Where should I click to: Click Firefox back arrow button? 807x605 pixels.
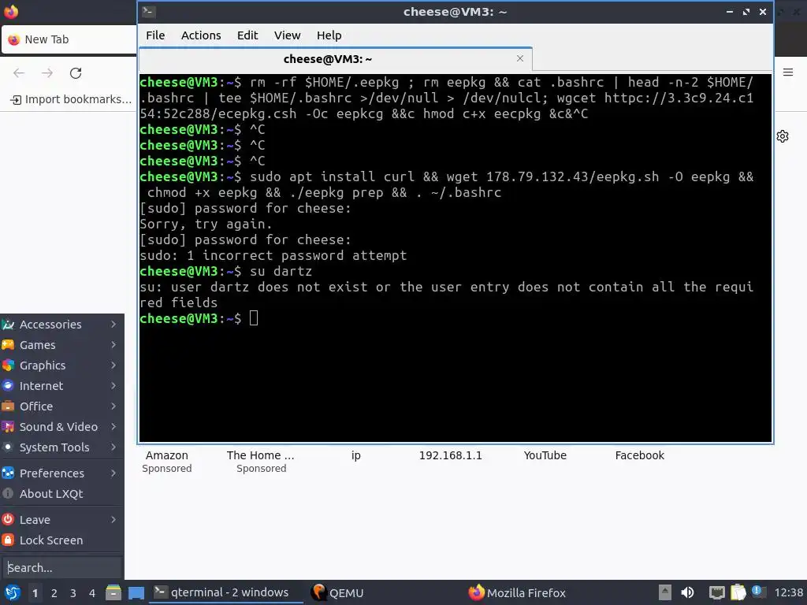click(19, 73)
